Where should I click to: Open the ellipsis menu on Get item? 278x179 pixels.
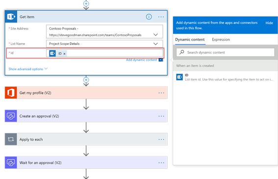coord(161,17)
